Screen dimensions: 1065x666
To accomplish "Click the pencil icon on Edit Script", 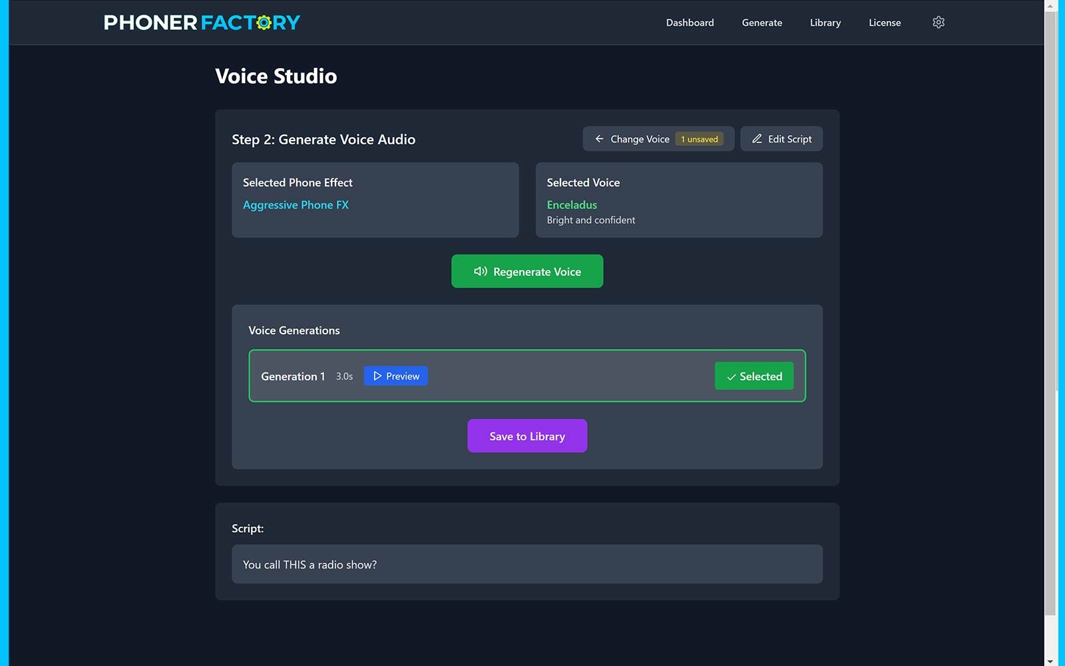I will pyautogui.click(x=757, y=139).
